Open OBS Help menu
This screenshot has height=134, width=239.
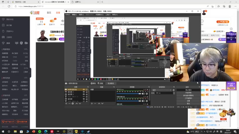pyautogui.click(x=115, y=15)
